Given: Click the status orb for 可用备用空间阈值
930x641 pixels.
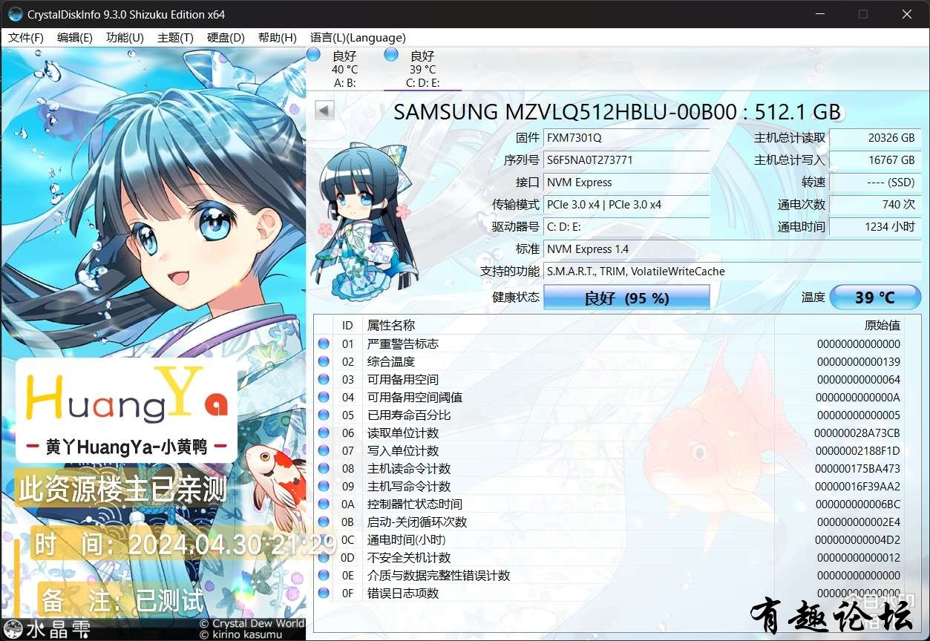Looking at the screenshot, I should [324, 397].
